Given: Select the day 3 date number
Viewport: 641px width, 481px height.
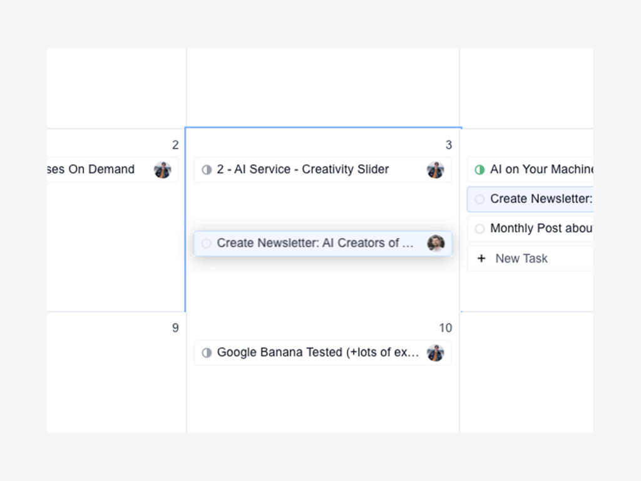Looking at the screenshot, I should (x=448, y=145).
